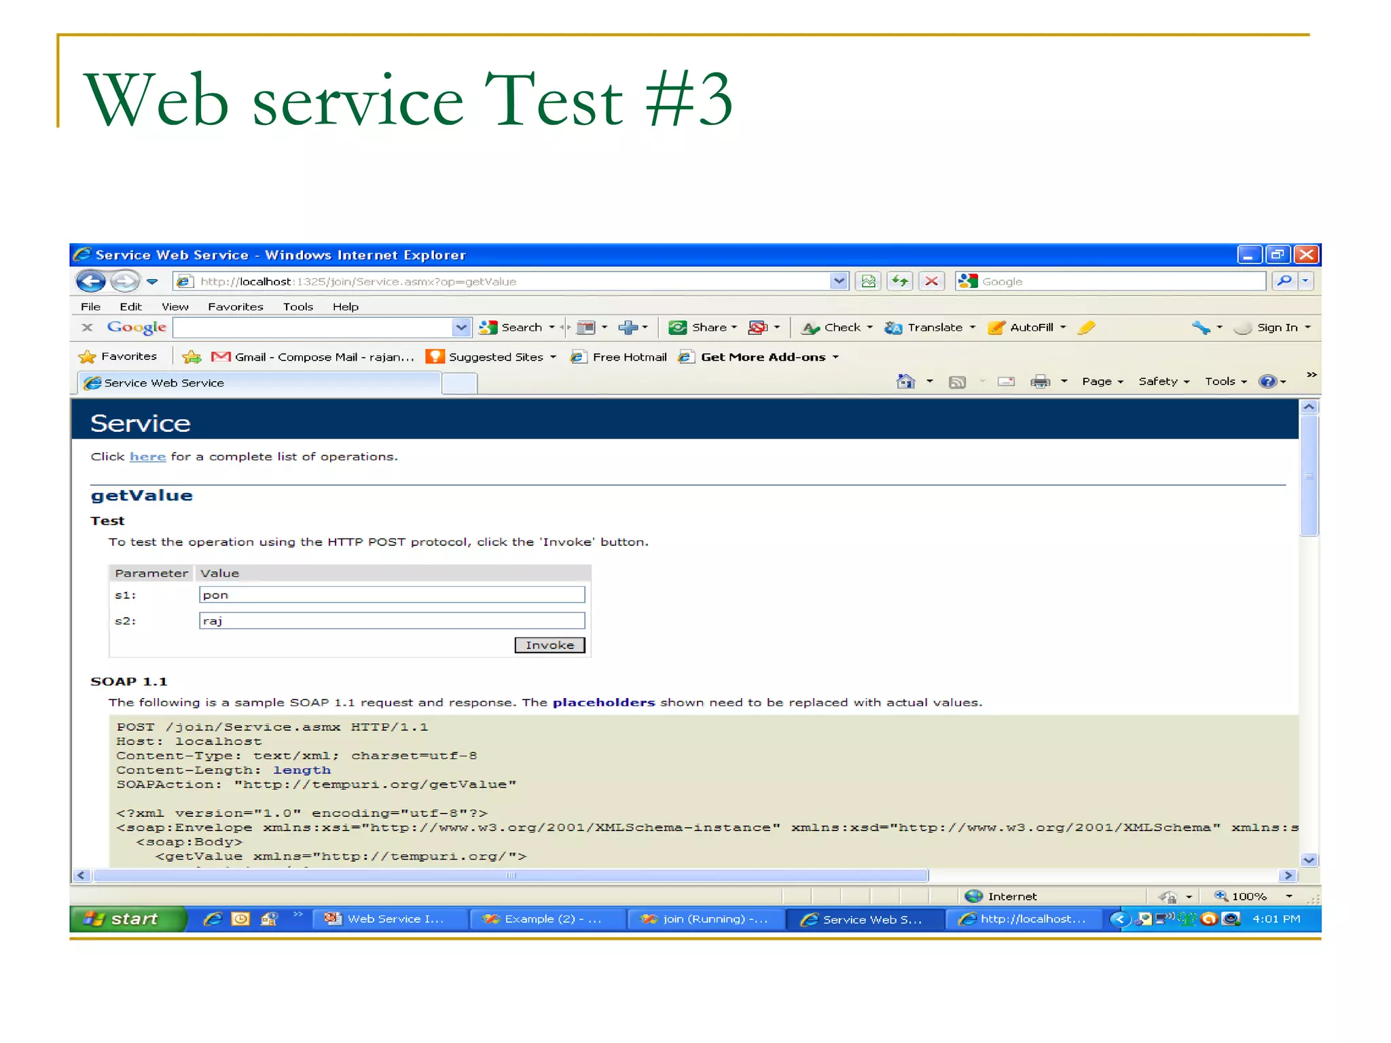The width and height of the screenshot is (1391, 1043).
Task: Click the Stop loading red X icon
Action: point(932,281)
